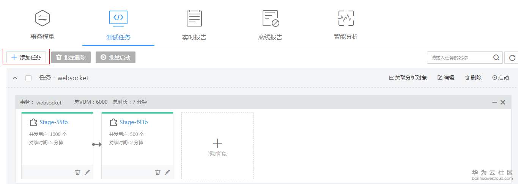This screenshot has height=184, width=518.
Task: Switch to 实时报告 tab
Action: (194, 37)
